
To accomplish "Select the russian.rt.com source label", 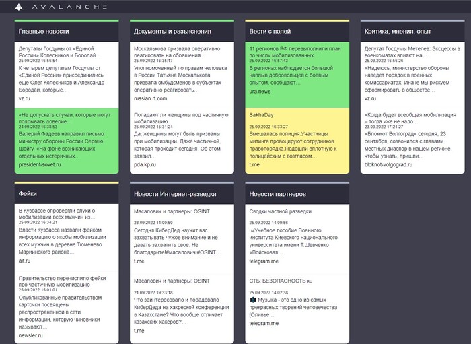I will [x=151, y=98].
